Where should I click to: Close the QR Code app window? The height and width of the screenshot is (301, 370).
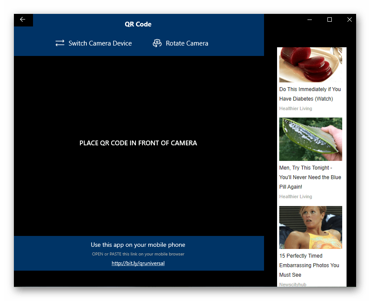[350, 20]
